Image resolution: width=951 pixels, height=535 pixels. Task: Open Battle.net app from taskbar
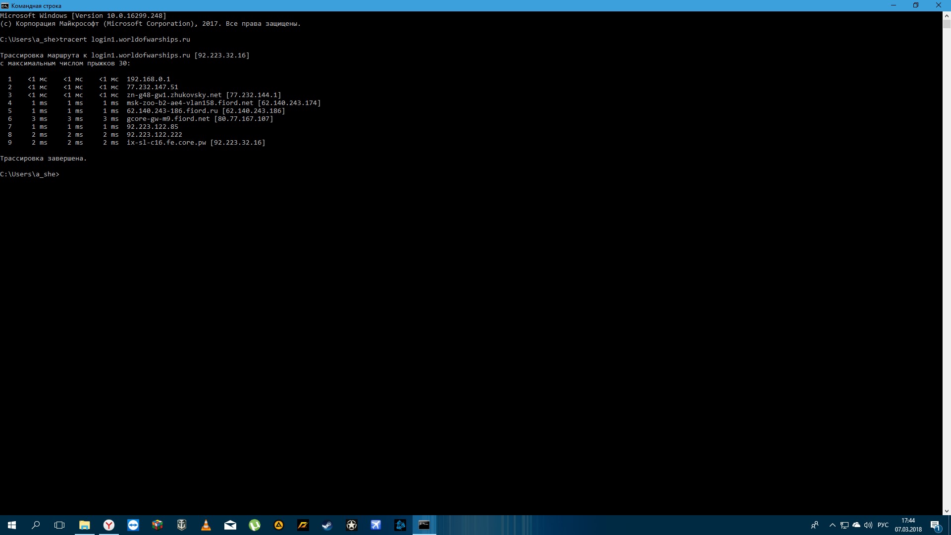(400, 525)
